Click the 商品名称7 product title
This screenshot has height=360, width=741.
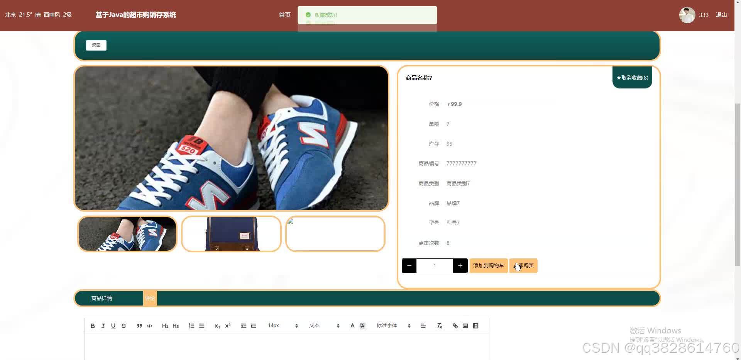[419, 78]
